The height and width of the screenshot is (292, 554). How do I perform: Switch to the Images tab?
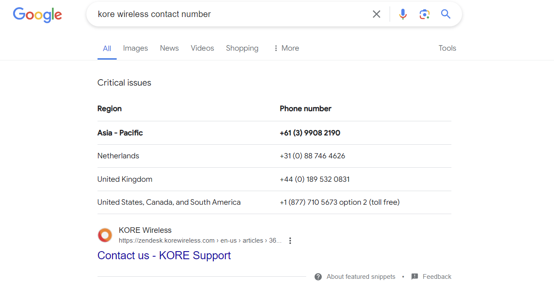click(135, 48)
